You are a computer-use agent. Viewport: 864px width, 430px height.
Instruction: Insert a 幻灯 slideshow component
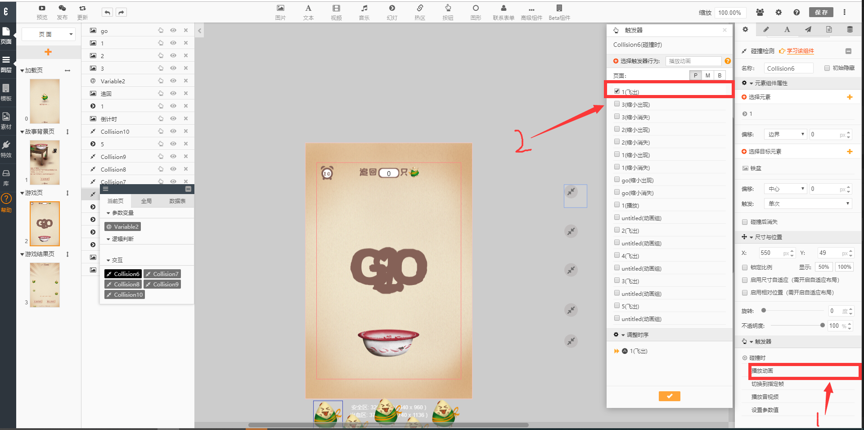[x=392, y=12]
